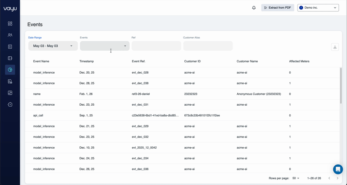The width and height of the screenshot is (347, 185).
Task: Select the highlighted events pie chart icon in the sidebar
Action: coord(10,70)
